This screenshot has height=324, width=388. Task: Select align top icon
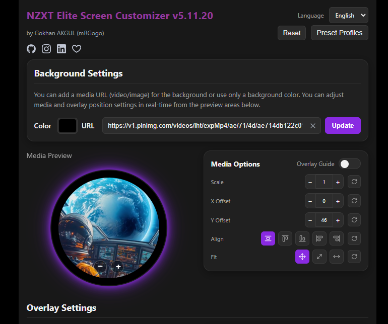point(285,238)
